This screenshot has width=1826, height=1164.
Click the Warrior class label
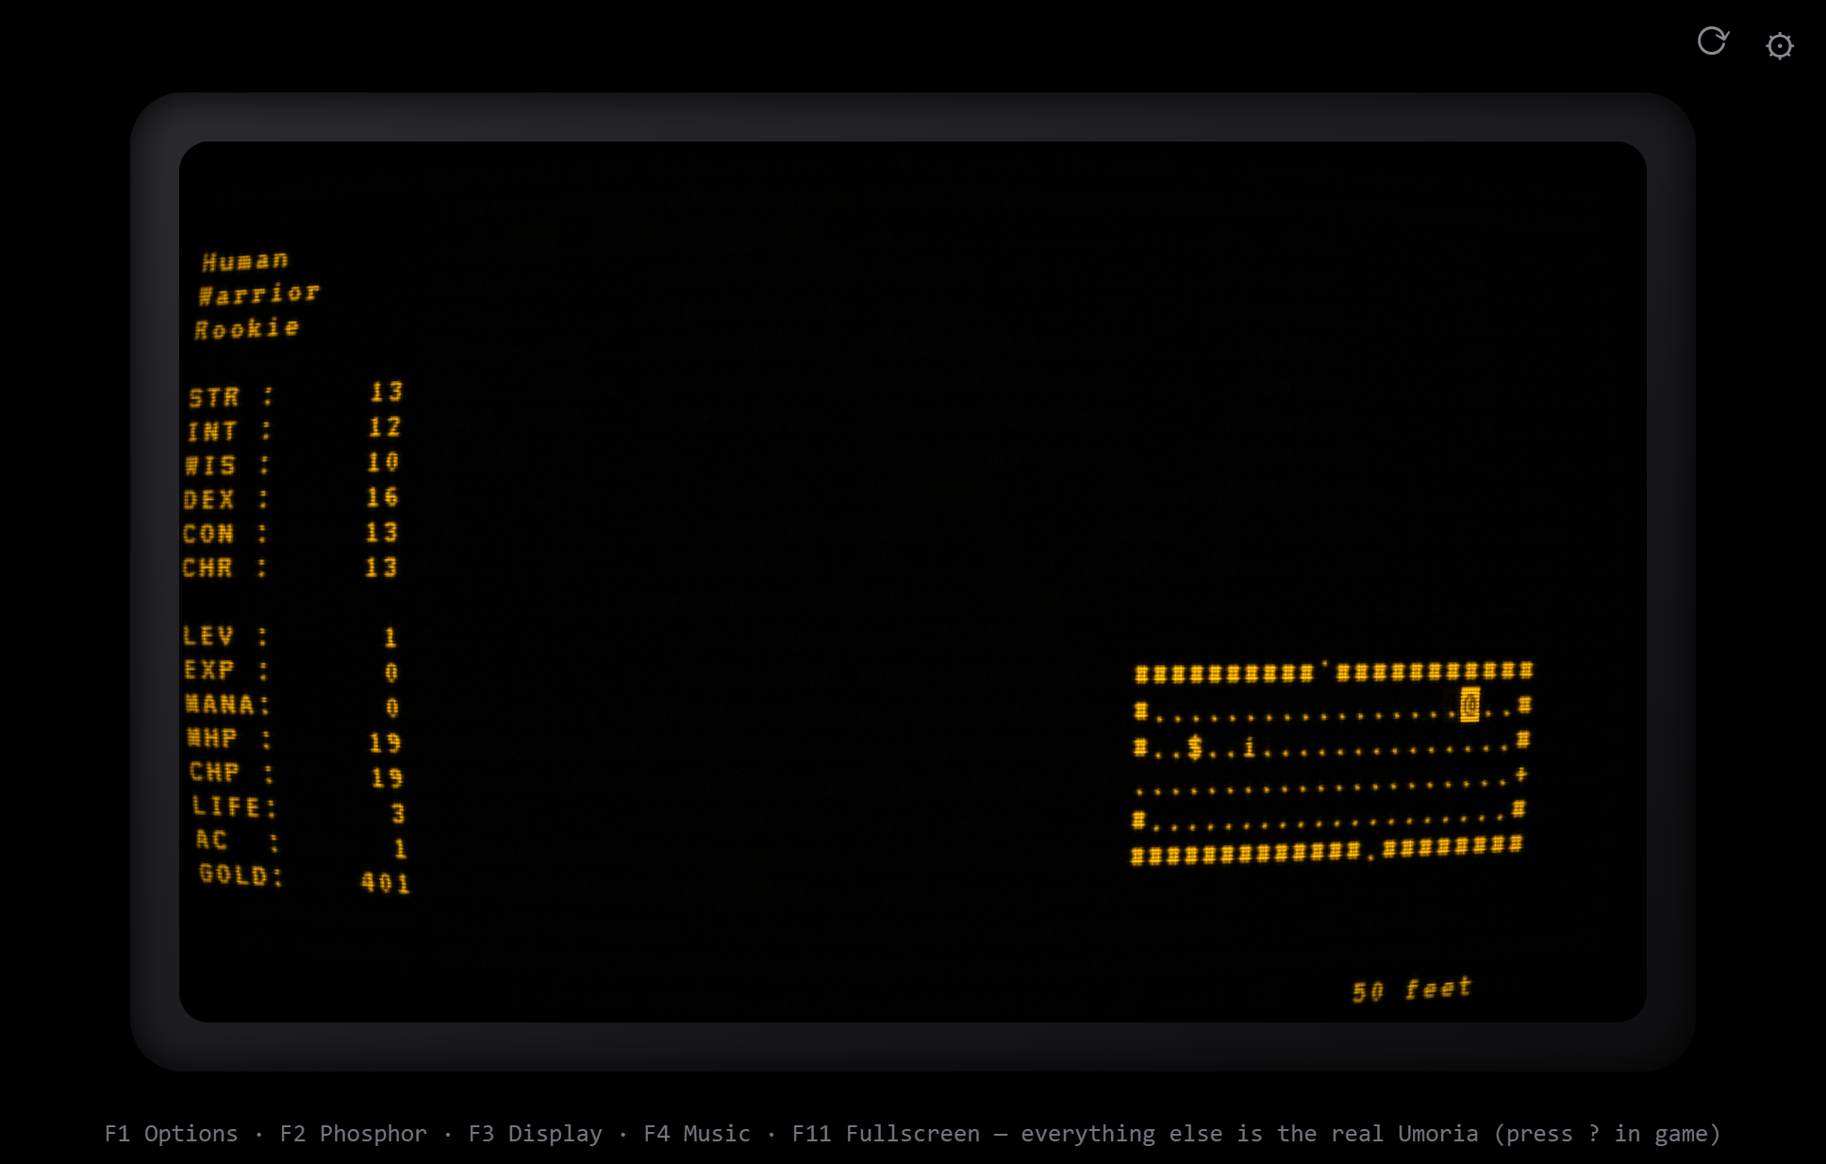point(258,294)
